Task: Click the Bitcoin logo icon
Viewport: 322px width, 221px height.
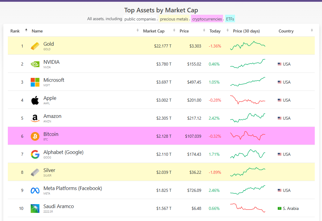Action: 35,136
